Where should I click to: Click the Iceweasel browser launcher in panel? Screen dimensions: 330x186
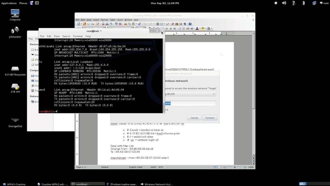tap(31, 3)
